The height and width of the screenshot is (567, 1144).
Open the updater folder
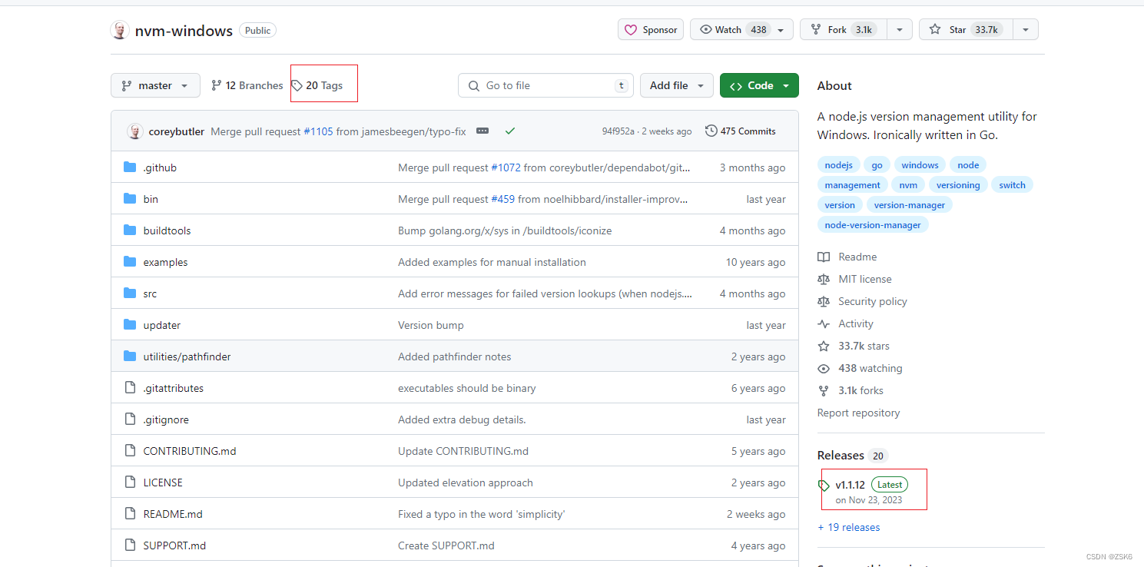pos(162,325)
